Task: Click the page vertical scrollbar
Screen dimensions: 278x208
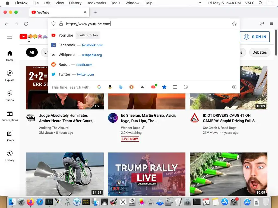Action: [276, 43]
